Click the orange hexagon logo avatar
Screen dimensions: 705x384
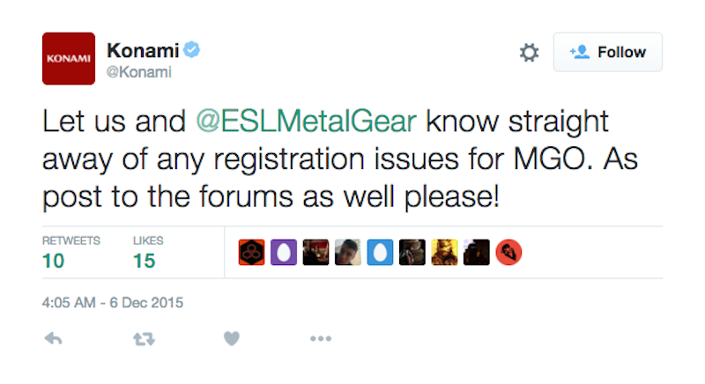click(x=251, y=253)
